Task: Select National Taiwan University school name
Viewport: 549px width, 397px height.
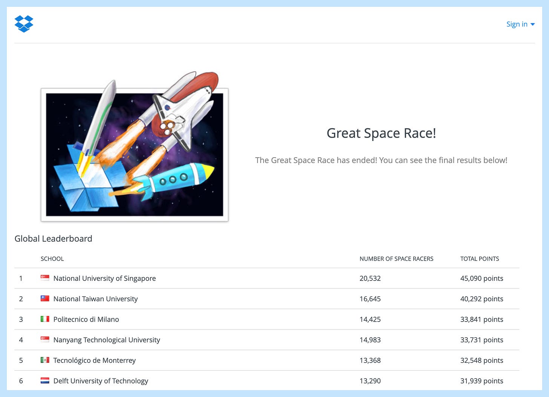Action: (x=95, y=299)
